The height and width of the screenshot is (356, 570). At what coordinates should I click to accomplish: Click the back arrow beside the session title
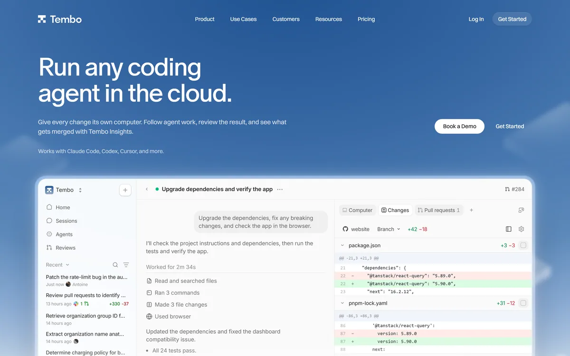(147, 189)
